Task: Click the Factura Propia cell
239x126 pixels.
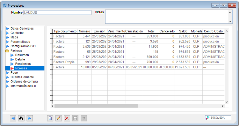Action: coord(65,62)
